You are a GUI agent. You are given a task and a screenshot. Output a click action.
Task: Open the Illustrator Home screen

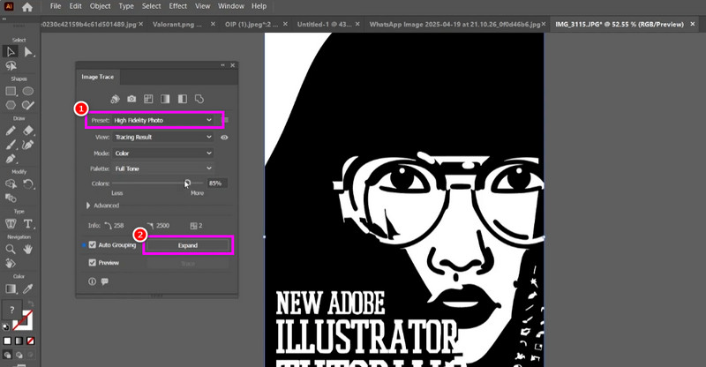tap(27, 7)
